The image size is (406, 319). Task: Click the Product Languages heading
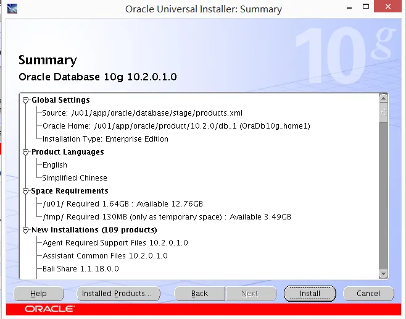point(68,152)
